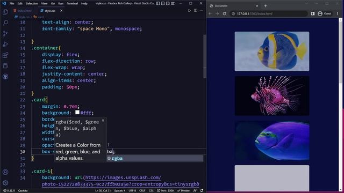Click the blue and yellow angelfish card
Image resolution: width=344 pixels, height=193 pixels.
coord(272,51)
